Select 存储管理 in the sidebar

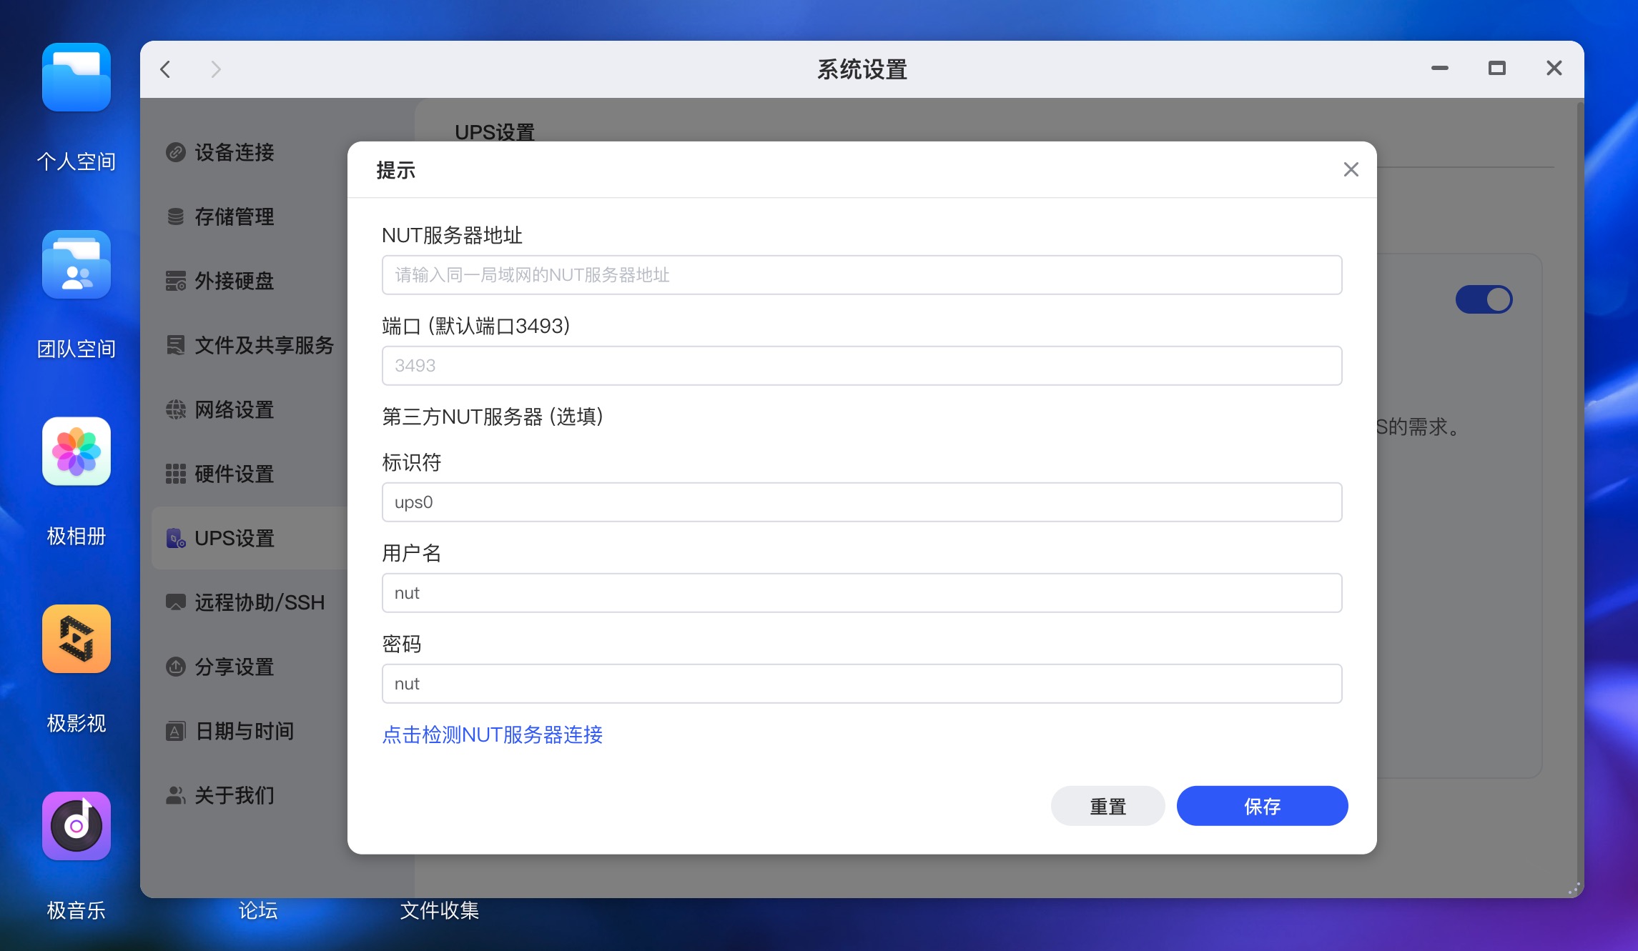coord(234,216)
